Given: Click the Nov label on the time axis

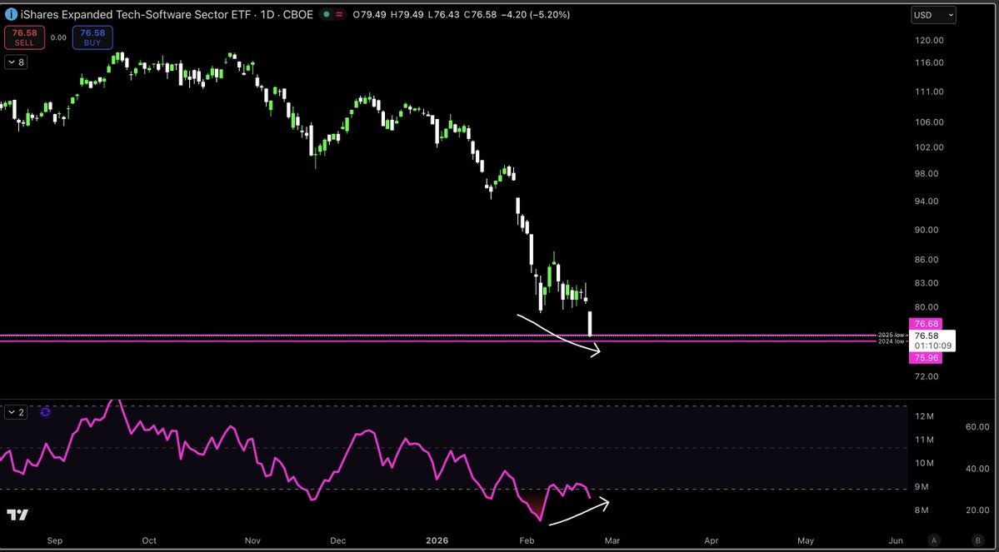Looking at the screenshot, I should point(253,540).
